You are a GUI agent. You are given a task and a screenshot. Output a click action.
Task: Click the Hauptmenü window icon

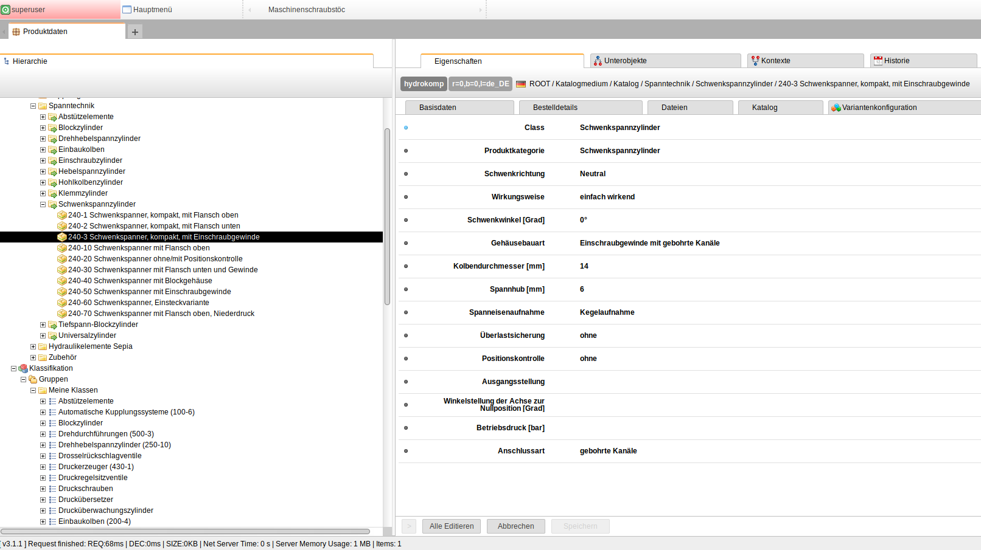pyautogui.click(x=126, y=9)
